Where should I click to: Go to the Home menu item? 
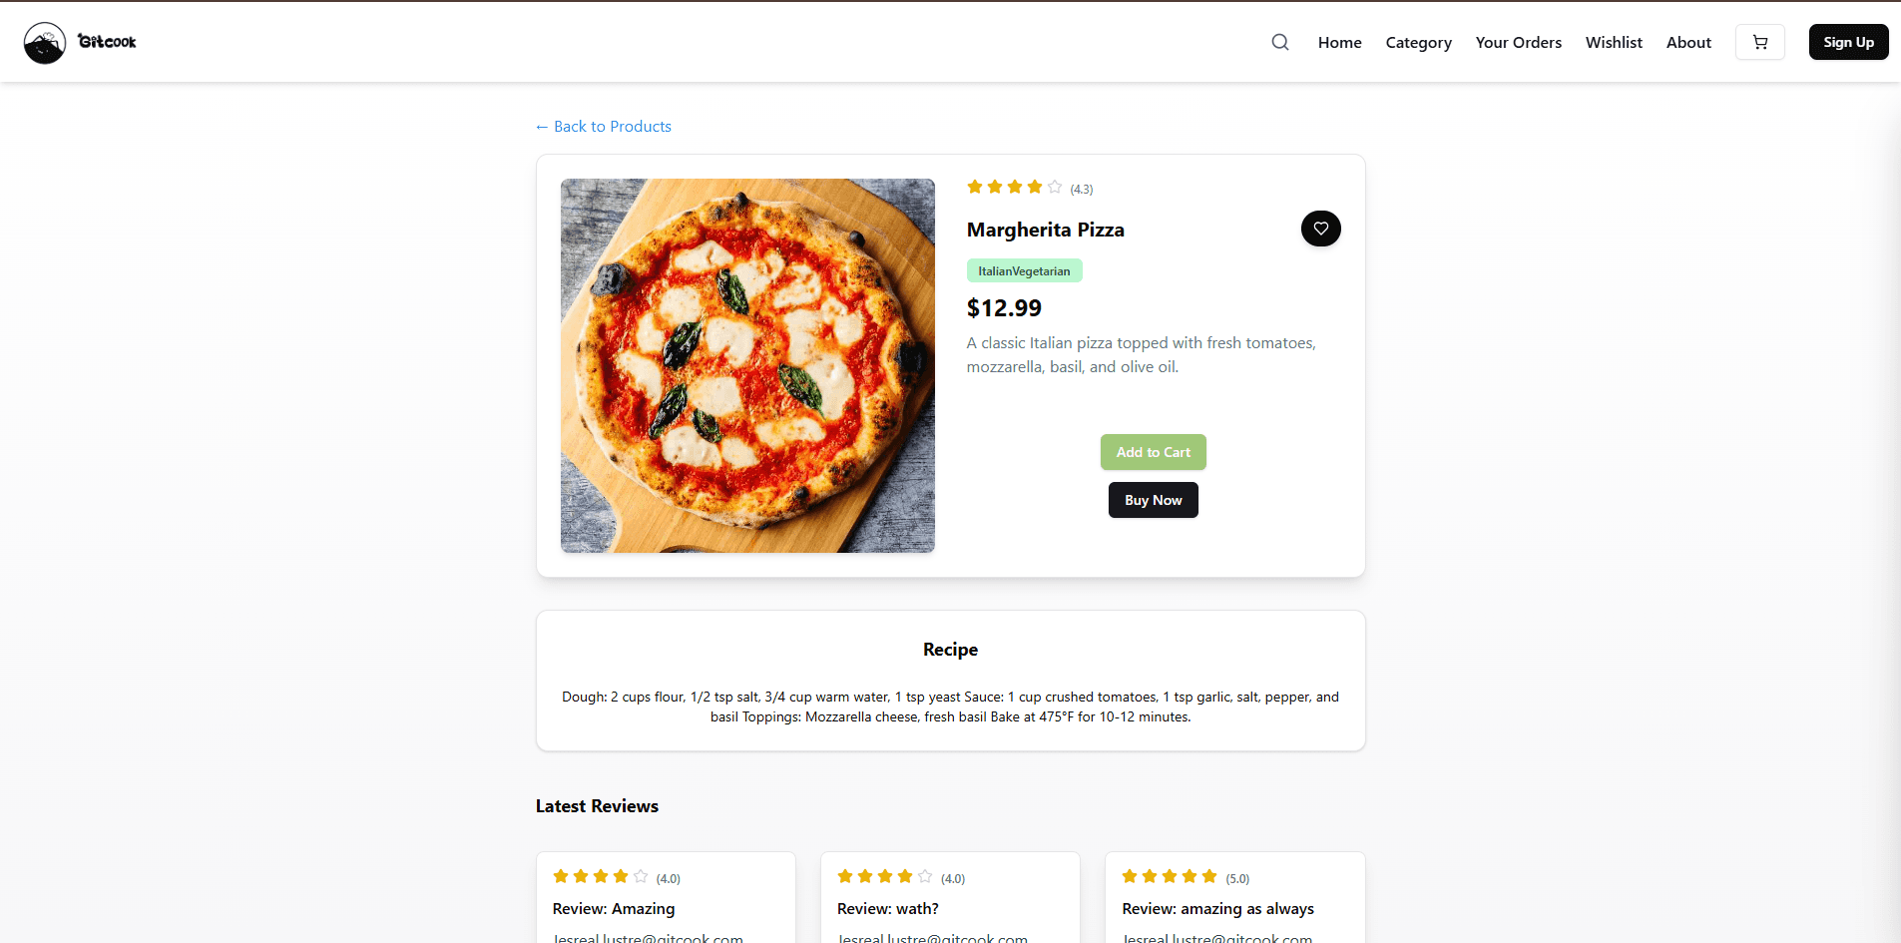click(1340, 42)
